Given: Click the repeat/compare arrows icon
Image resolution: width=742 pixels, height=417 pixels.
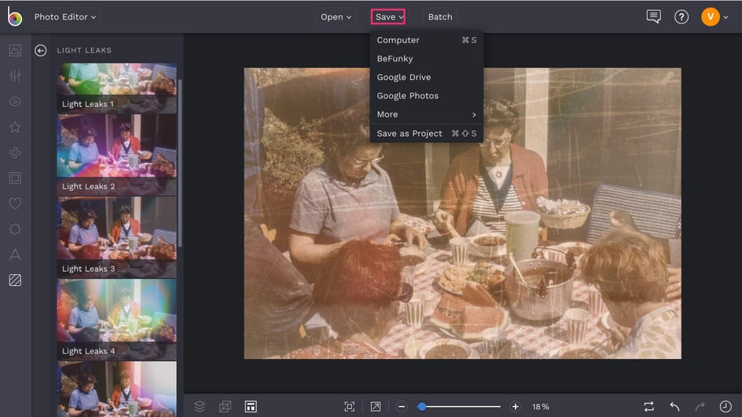Looking at the screenshot, I should (648, 407).
